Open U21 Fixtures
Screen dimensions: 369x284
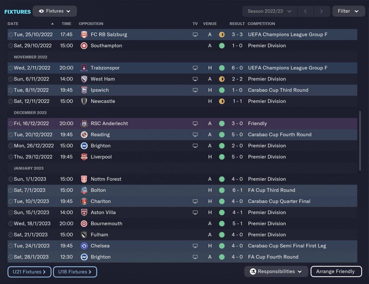tap(29, 272)
